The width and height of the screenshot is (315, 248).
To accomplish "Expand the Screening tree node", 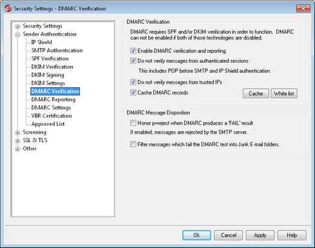I will click(18, 133).
